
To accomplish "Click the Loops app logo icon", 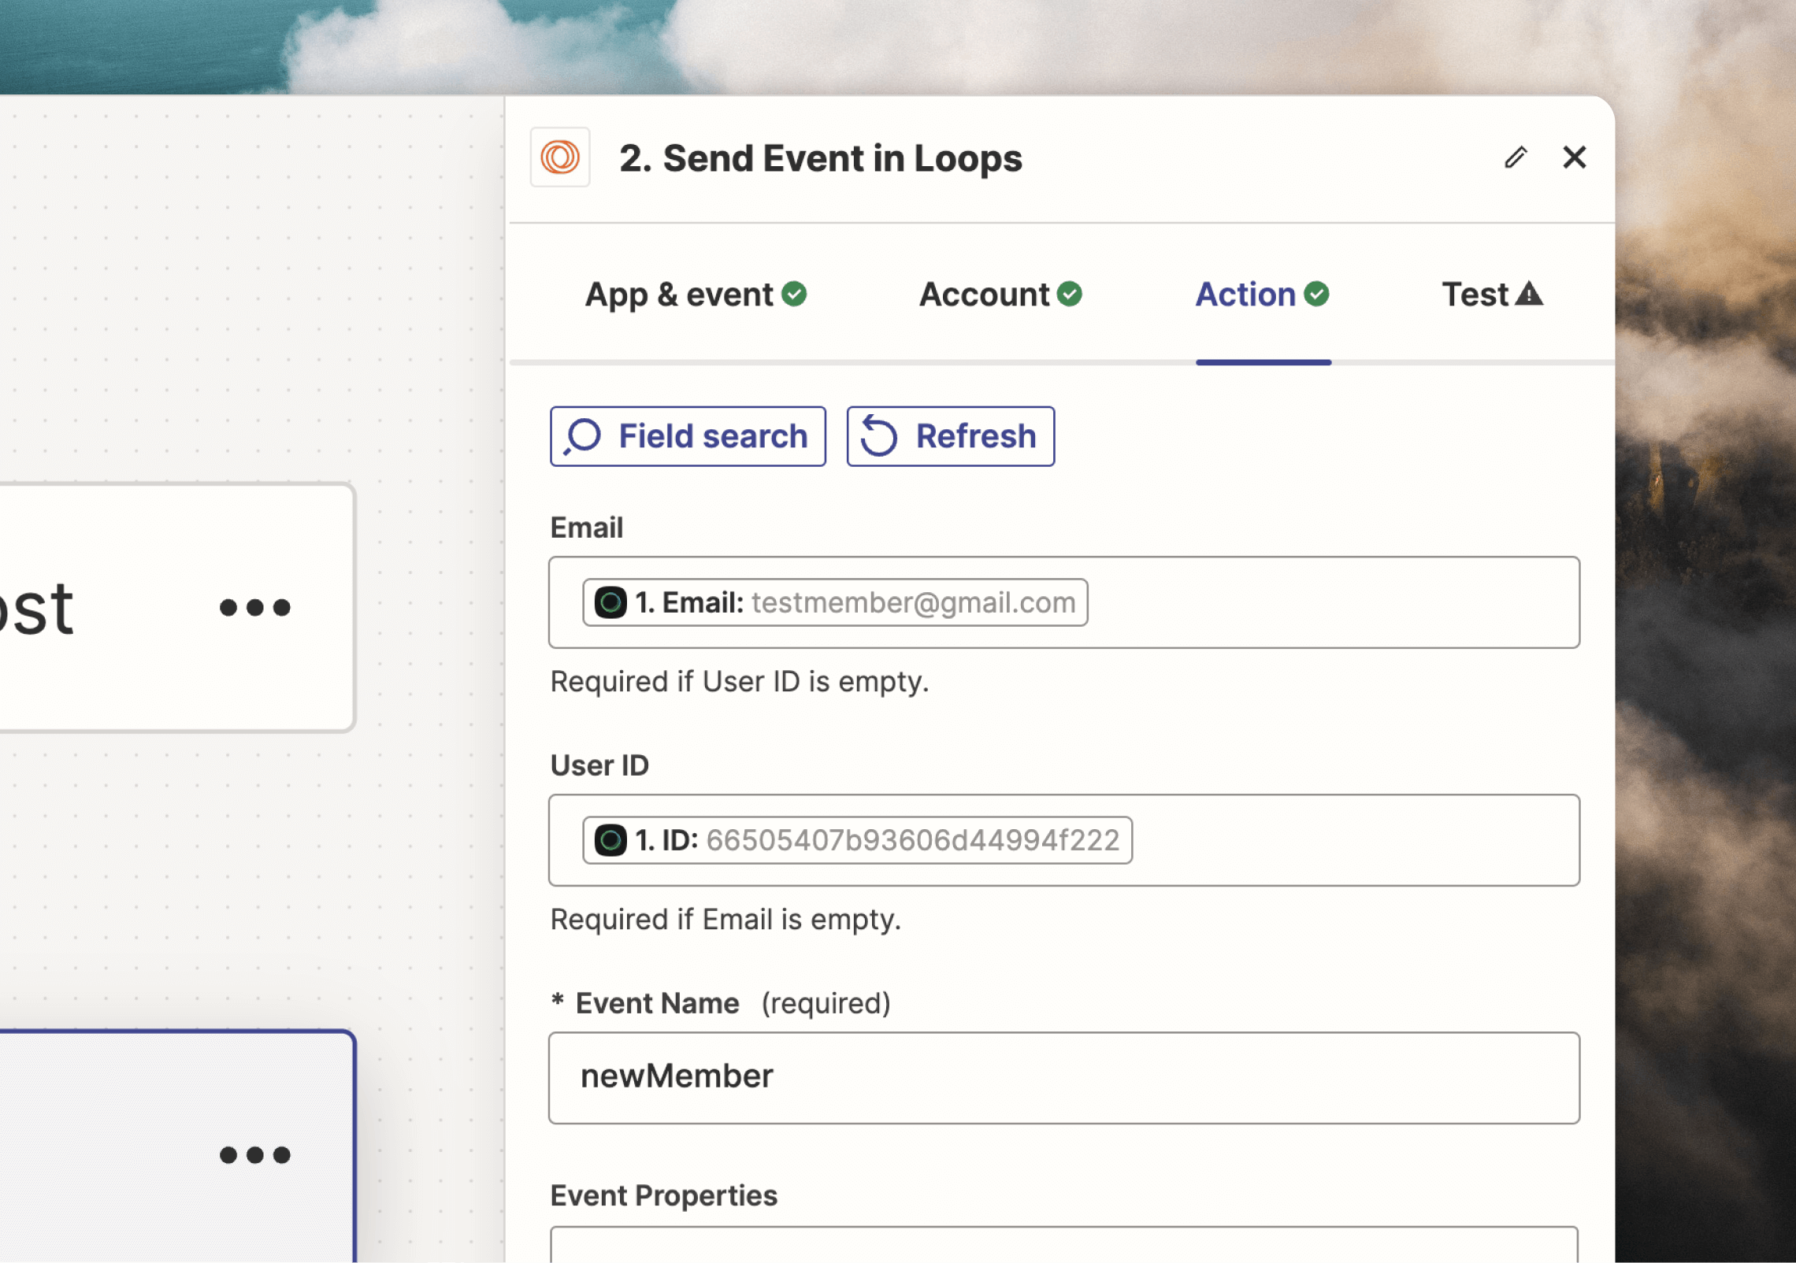I will pos(560,157).
